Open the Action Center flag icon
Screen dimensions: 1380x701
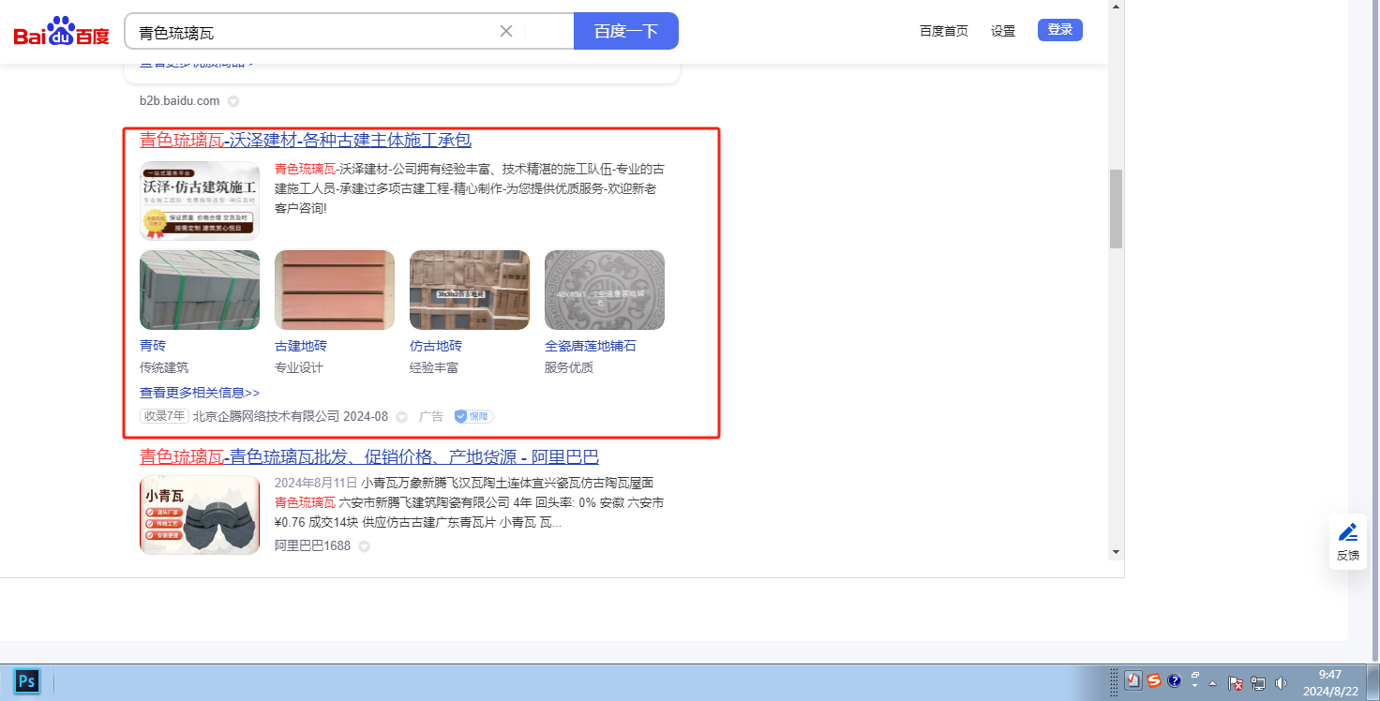tap(1236, 683)
